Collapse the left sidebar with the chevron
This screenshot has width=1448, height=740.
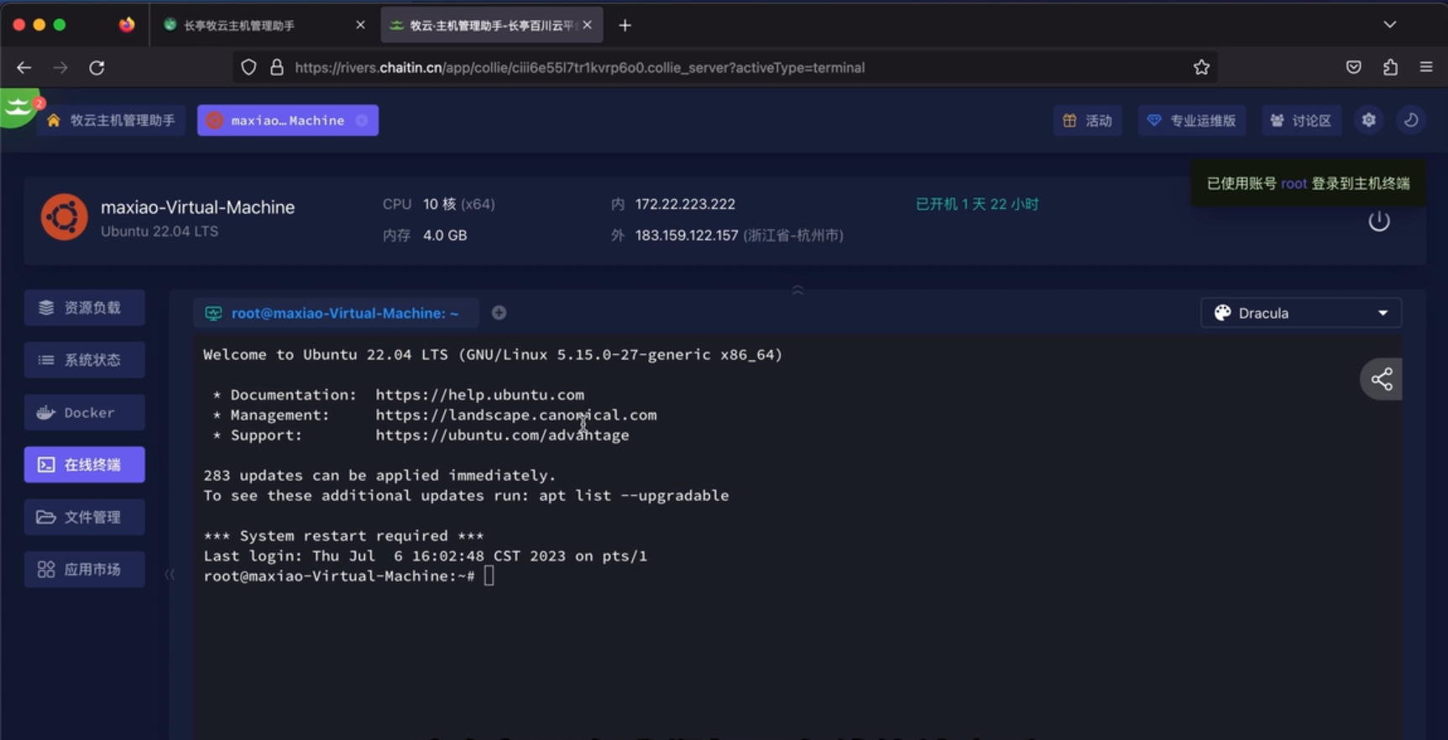click(170, 574)
